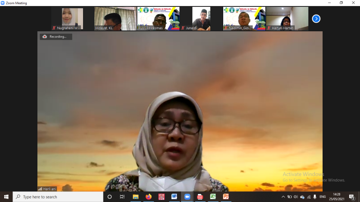This screenshot has height=202, width=360.
Task: Open the red patterned app in taskbar
Action: [161, 197]
